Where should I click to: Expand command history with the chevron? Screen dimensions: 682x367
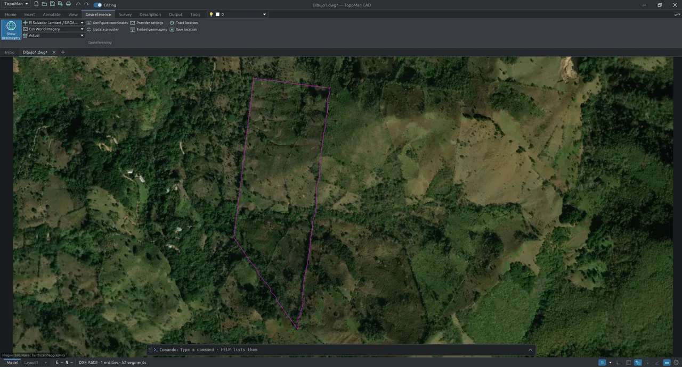pos(530,349)
